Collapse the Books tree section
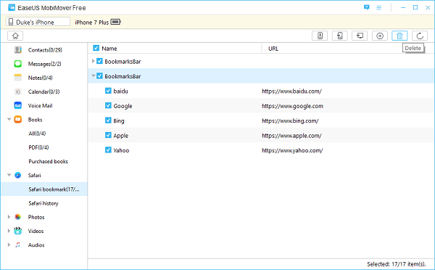 point(9,120)
